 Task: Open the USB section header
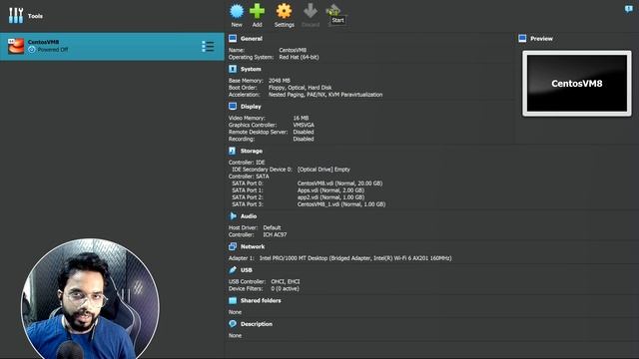(247, 270)
